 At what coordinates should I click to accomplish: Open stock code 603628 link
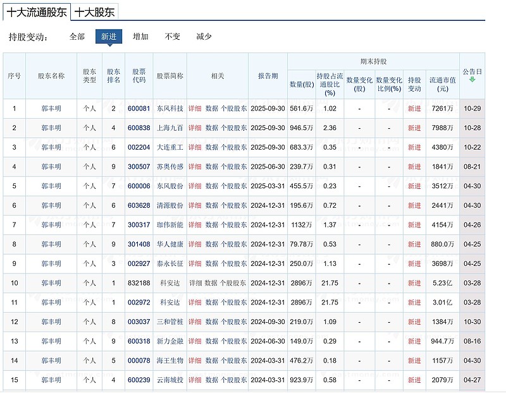[x=139, y=205]
